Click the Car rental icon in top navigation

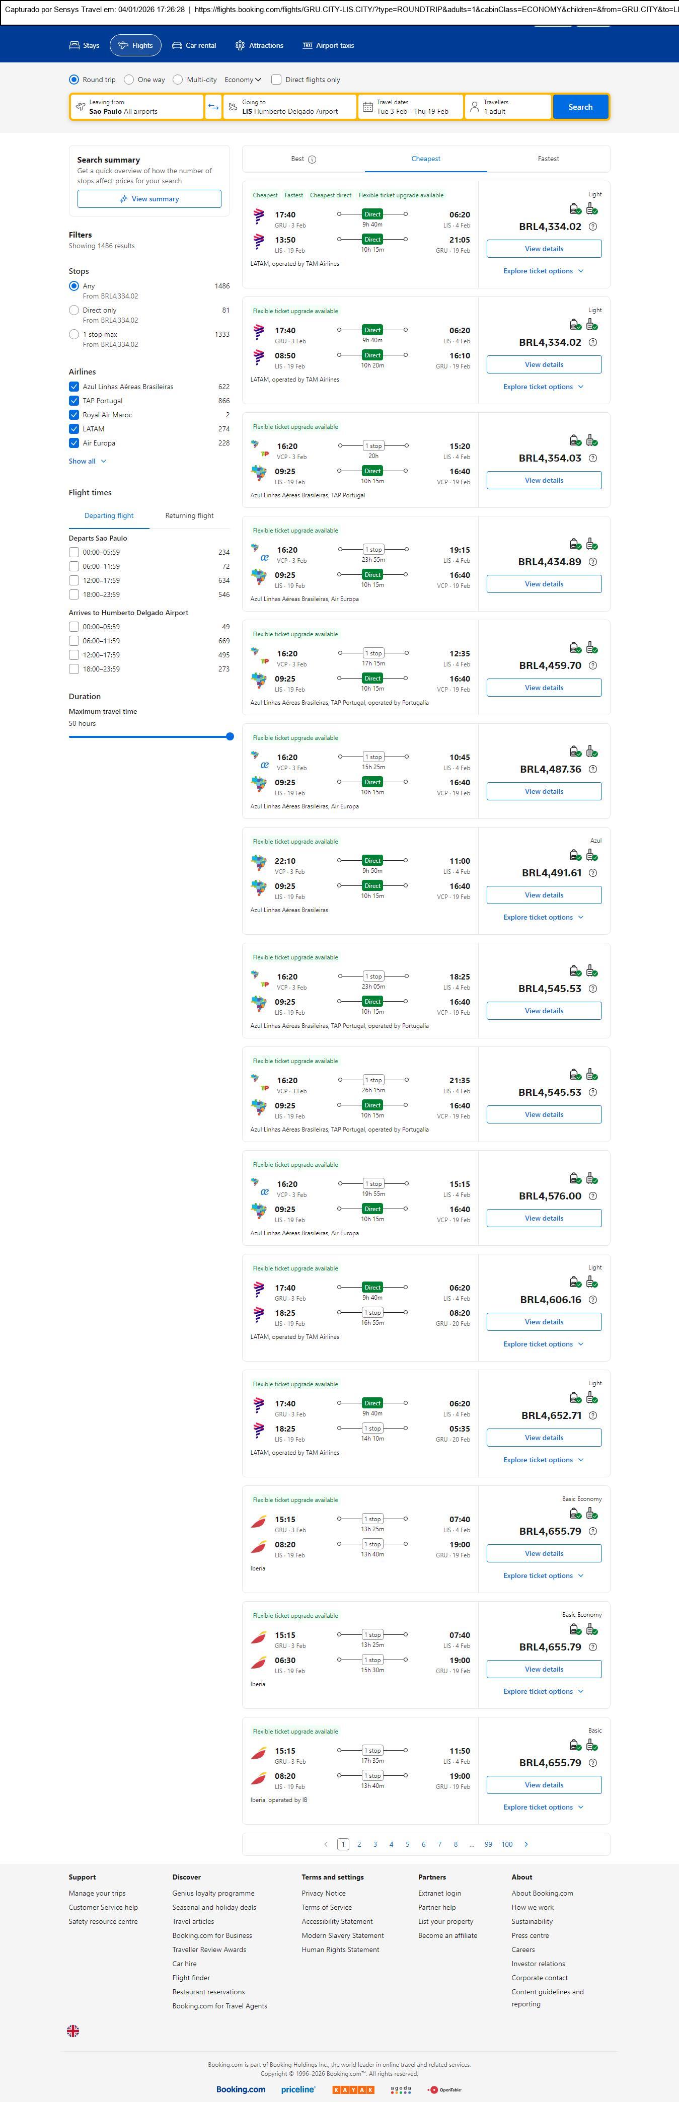177,46
